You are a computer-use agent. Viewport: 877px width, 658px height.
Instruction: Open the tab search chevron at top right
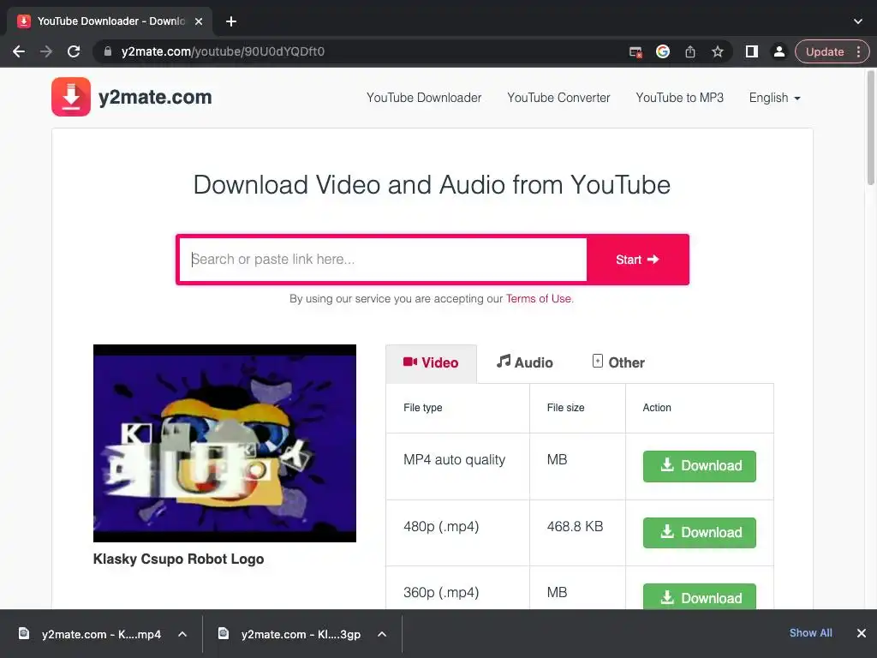pos(858,21)
